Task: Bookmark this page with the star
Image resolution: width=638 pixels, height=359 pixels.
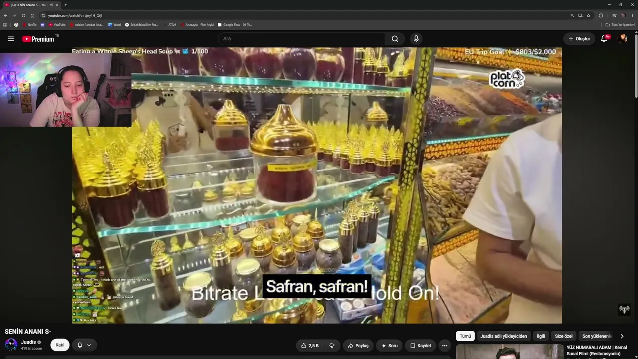Action: pyautogui.click(x=589, y=15)
